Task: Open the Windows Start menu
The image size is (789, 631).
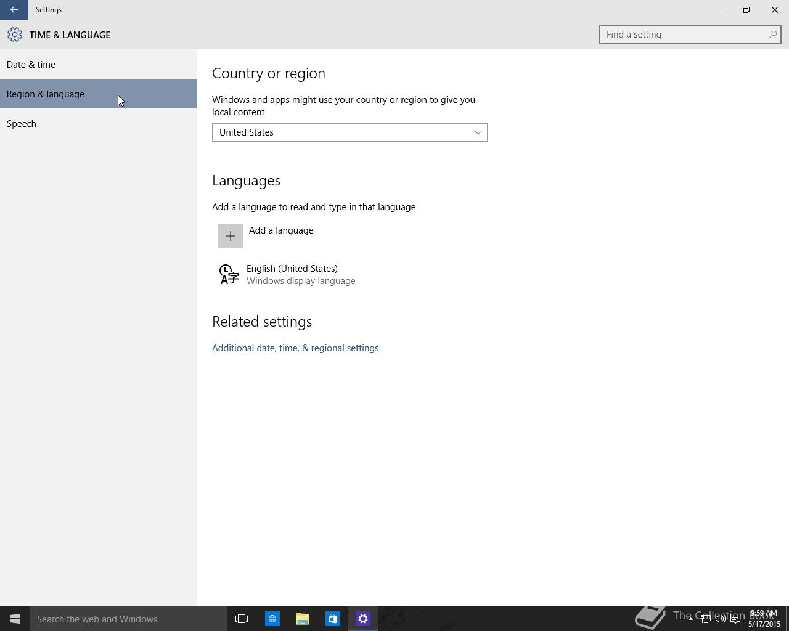Action: coord(15,619)
